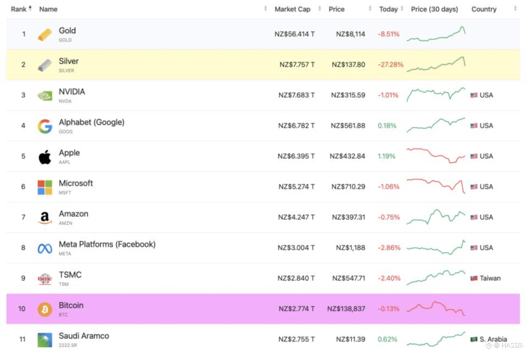
Task: Open the TSMC company name link
Action: pos(70,275)
